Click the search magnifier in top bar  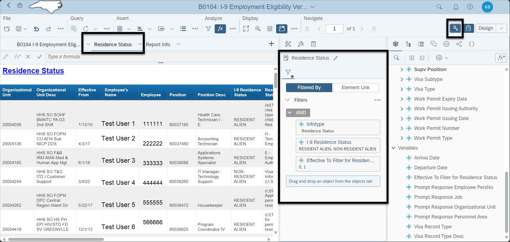click(x=439, y=7)
